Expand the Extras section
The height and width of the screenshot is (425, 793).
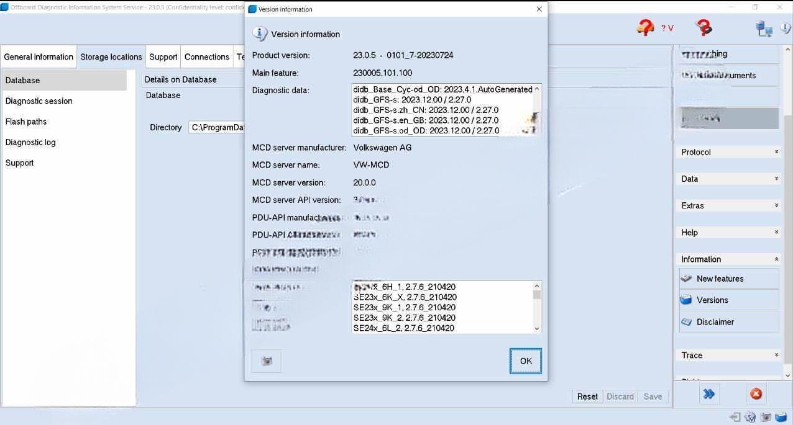coord(728,205)
